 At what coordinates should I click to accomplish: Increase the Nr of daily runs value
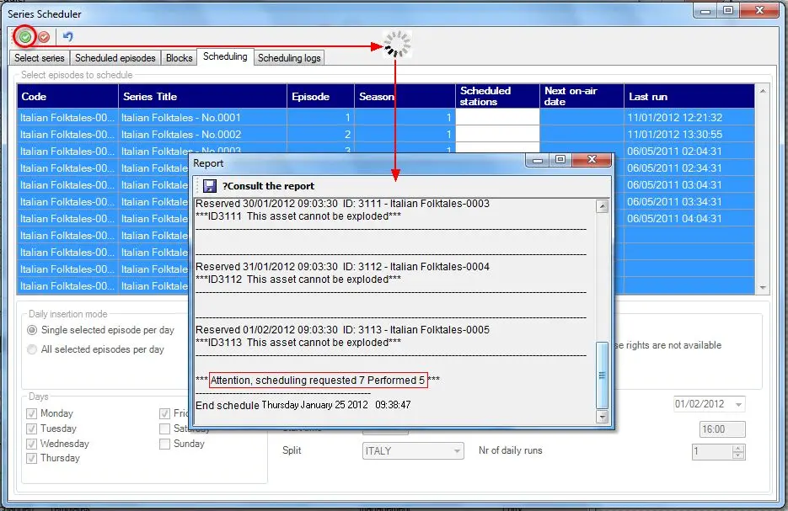pos(738,448)
